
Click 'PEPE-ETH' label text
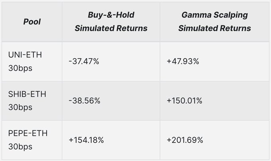(x=27, y=133)
